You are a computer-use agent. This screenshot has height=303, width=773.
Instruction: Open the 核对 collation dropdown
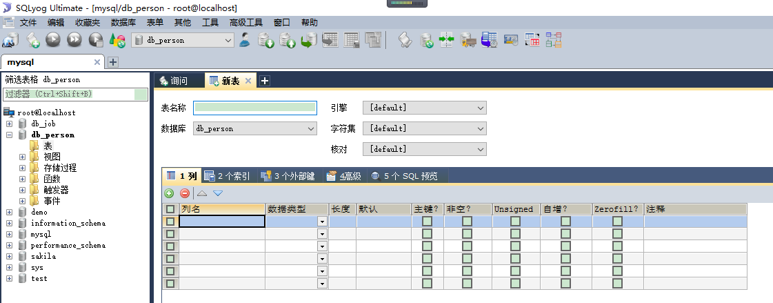pyautogui.click(x=425, y=149)
